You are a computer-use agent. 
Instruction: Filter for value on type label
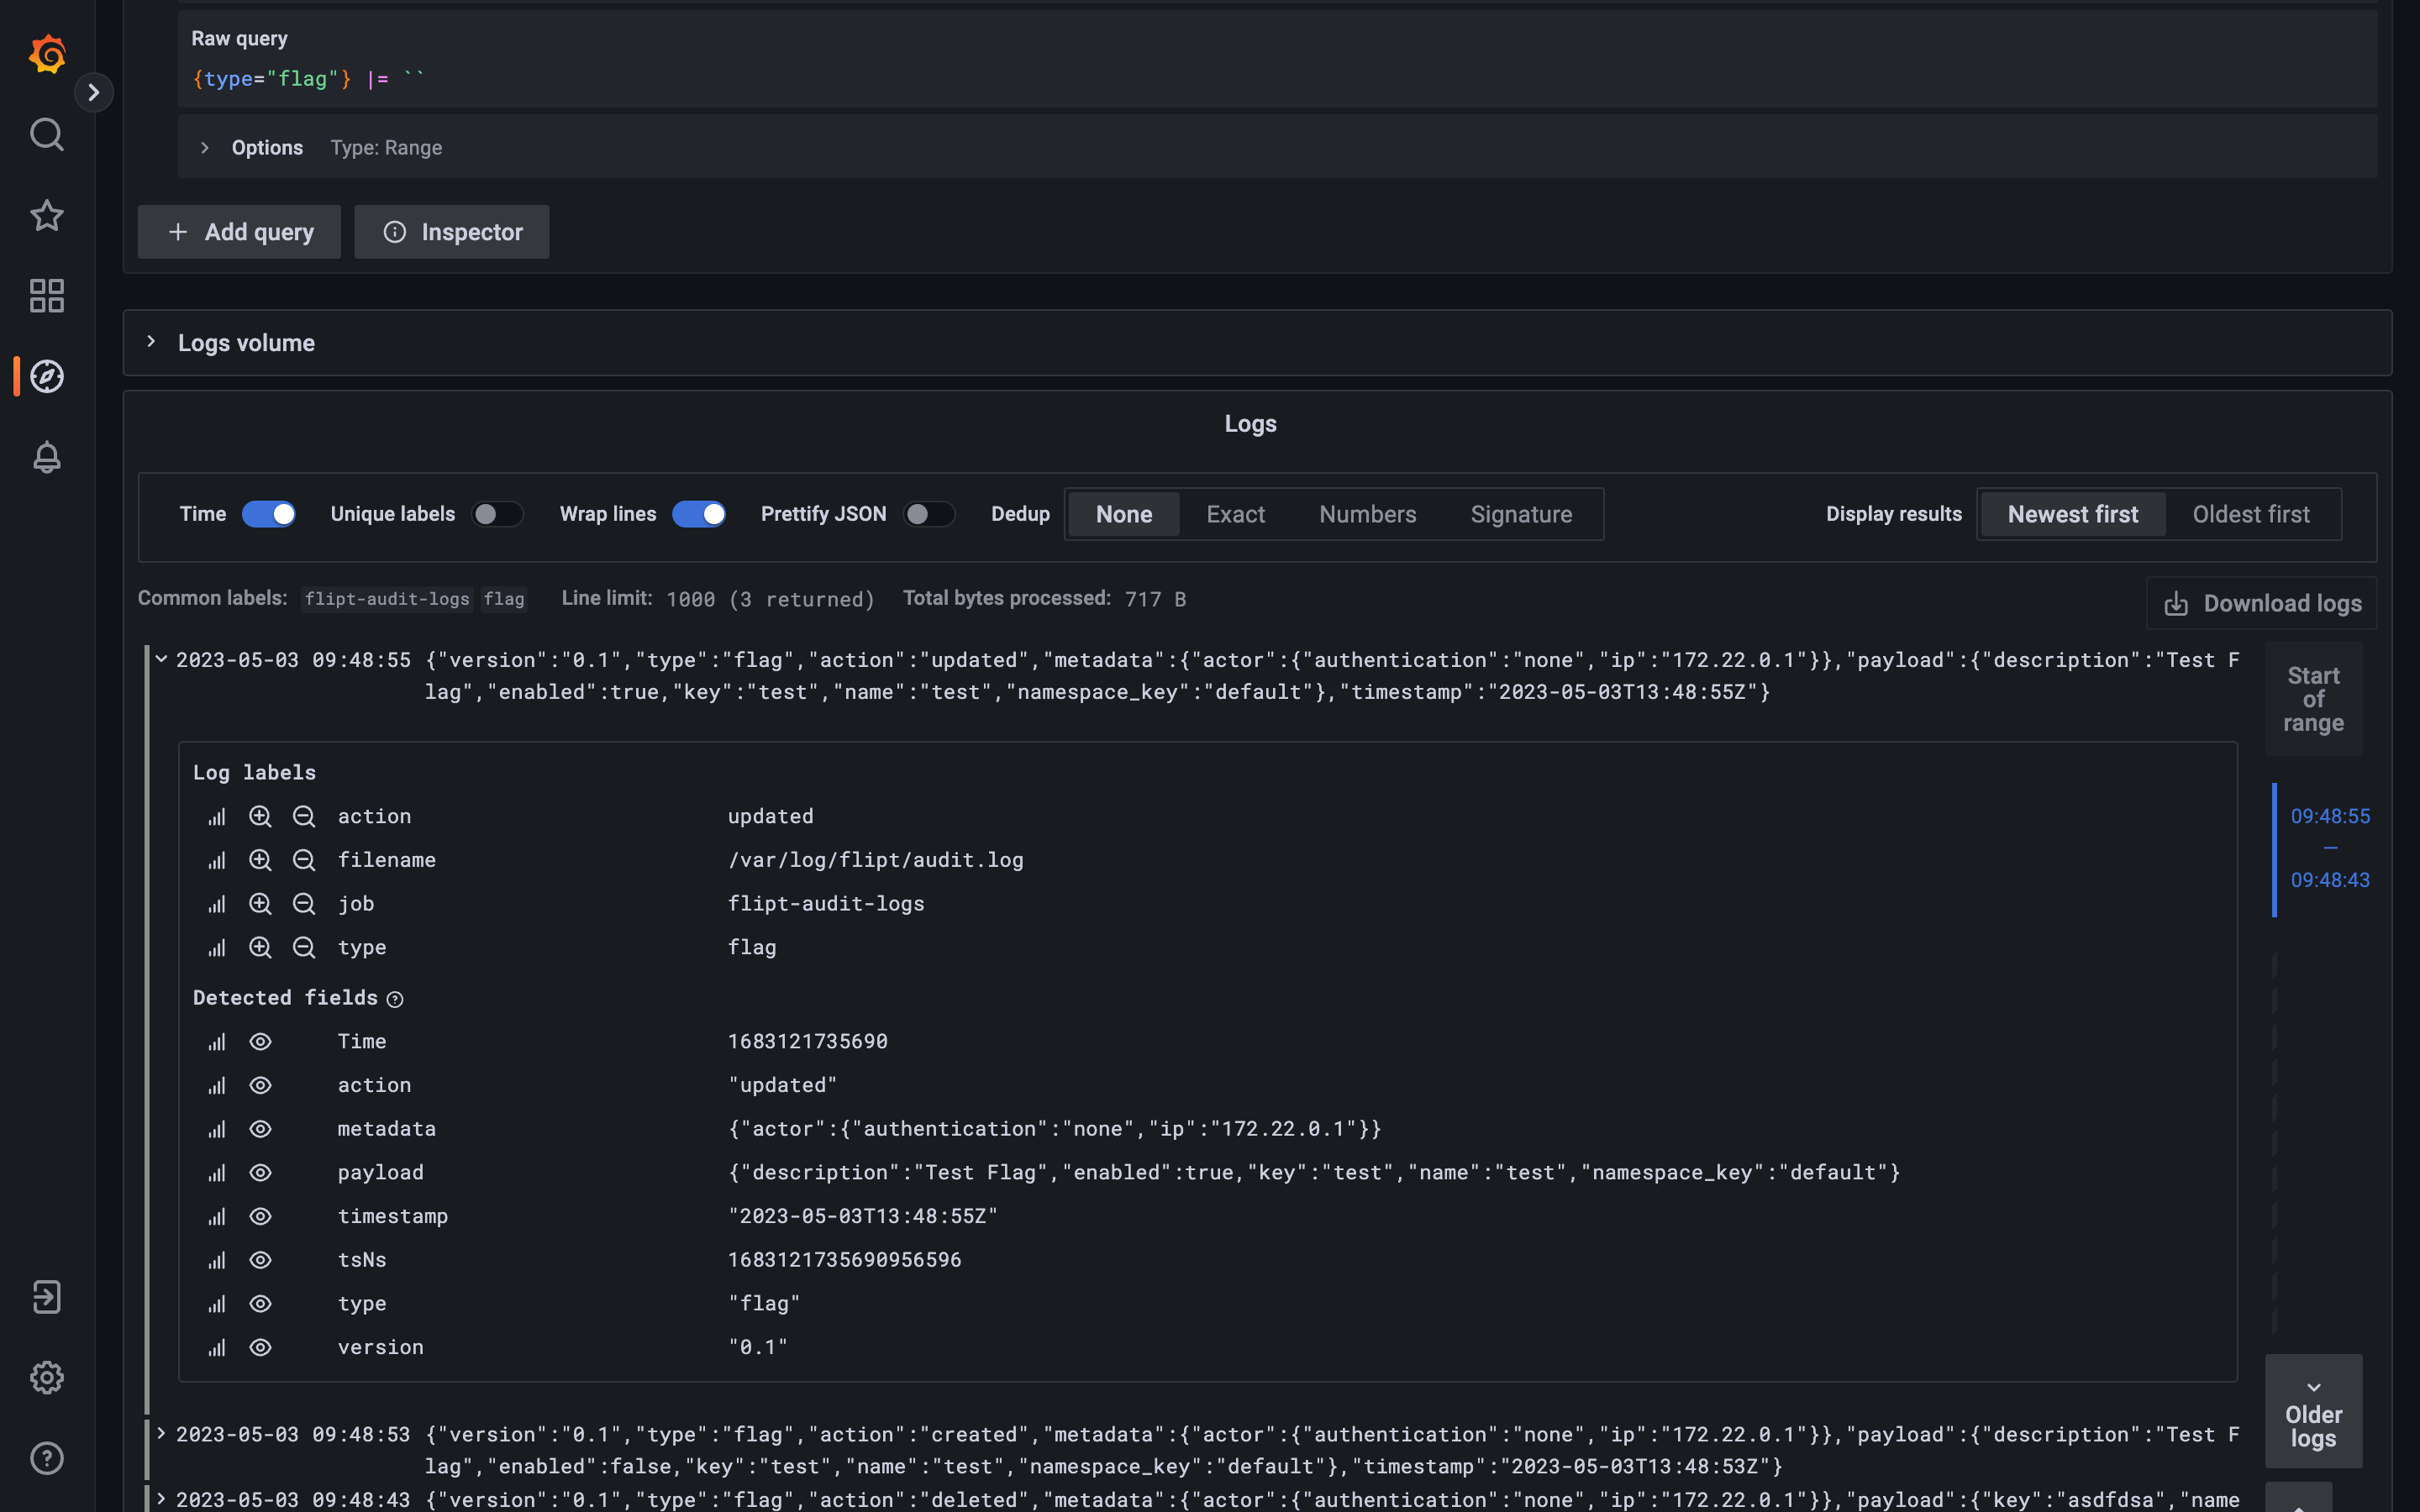260,948
